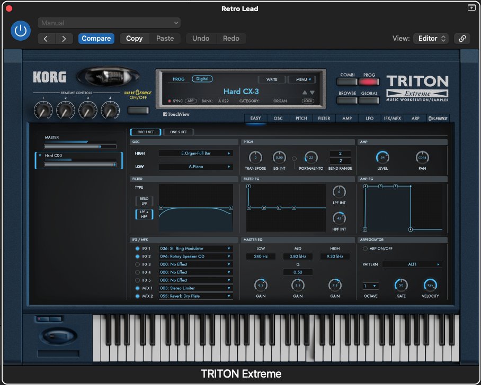Click the pitch bend joystick

58,336
